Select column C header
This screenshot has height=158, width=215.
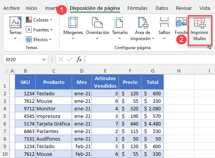point(54,71)
